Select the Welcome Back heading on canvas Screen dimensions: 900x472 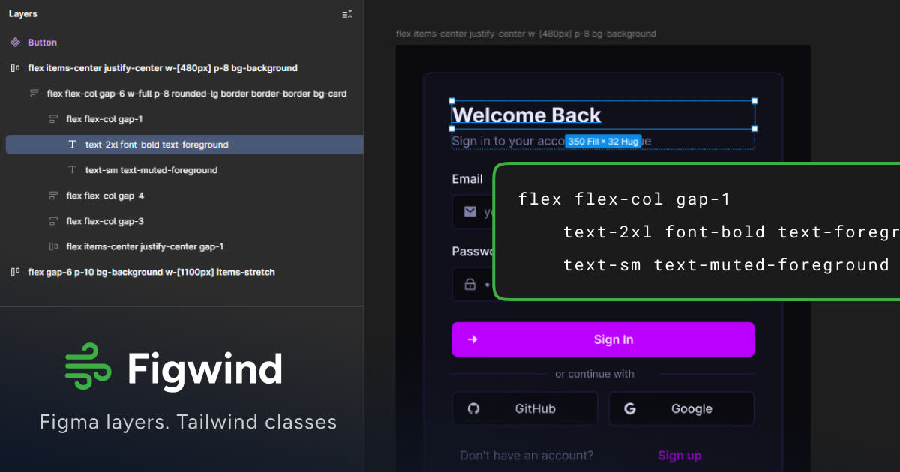[x=526, y=115]
